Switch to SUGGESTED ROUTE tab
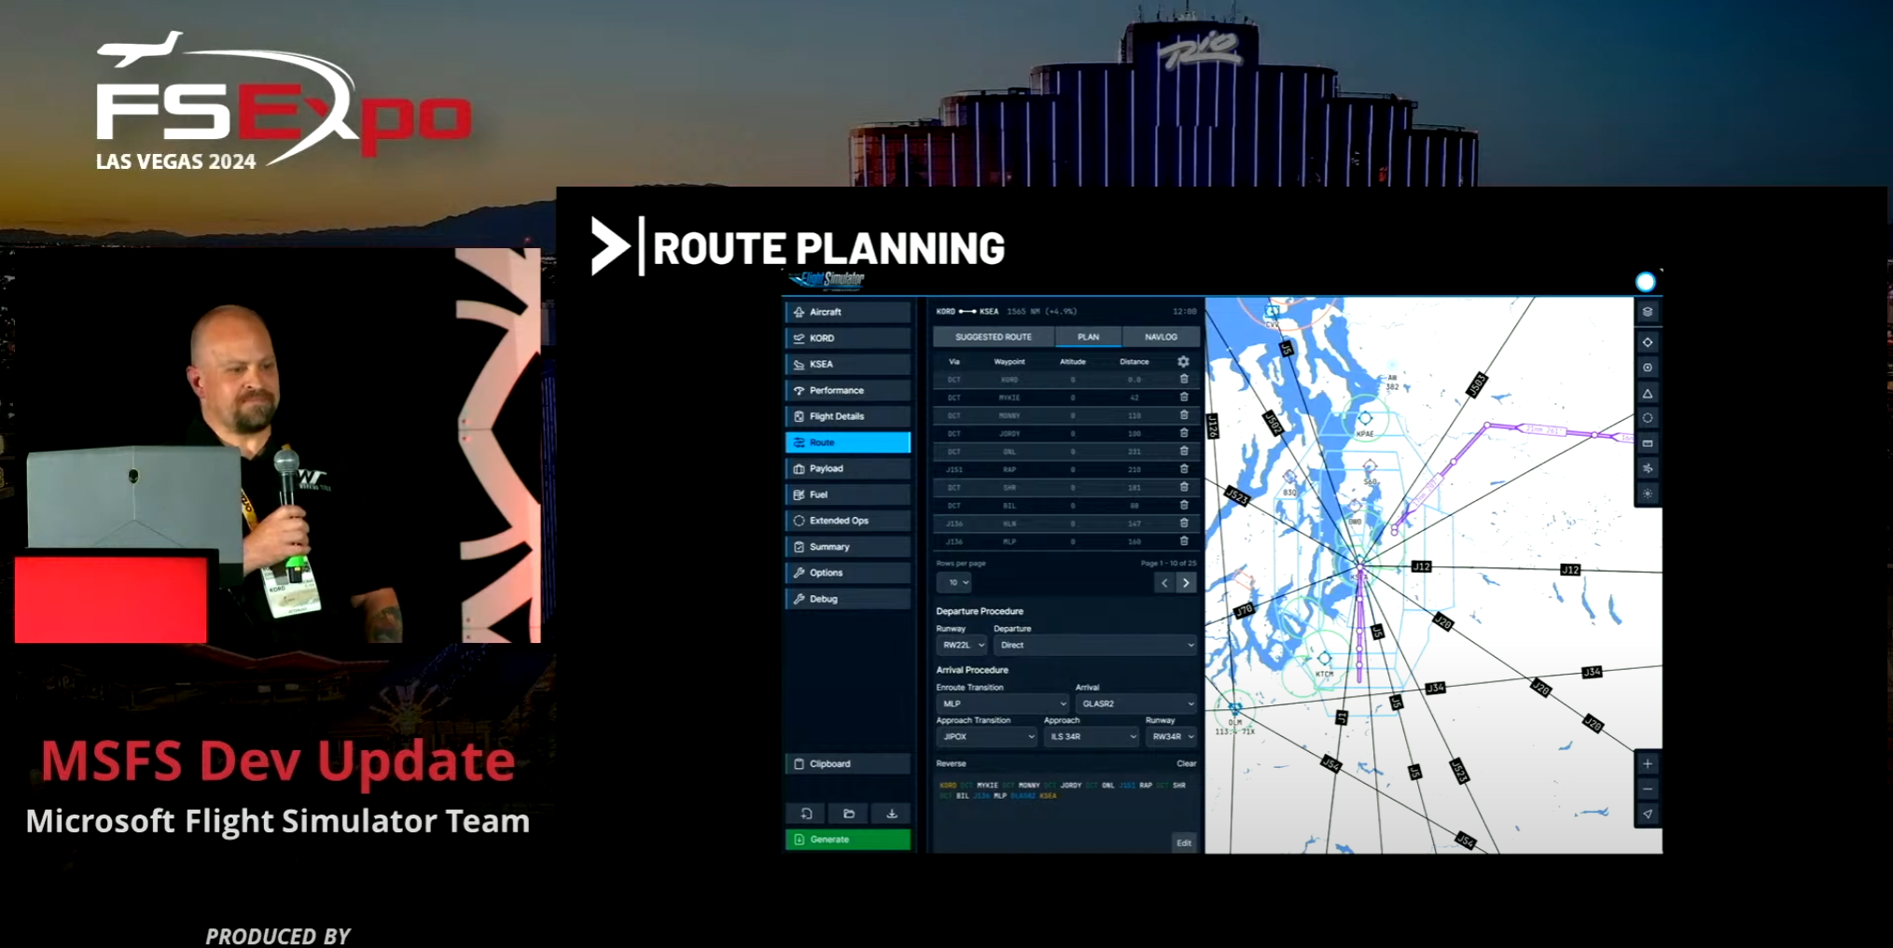 click(x=994, y=337)
